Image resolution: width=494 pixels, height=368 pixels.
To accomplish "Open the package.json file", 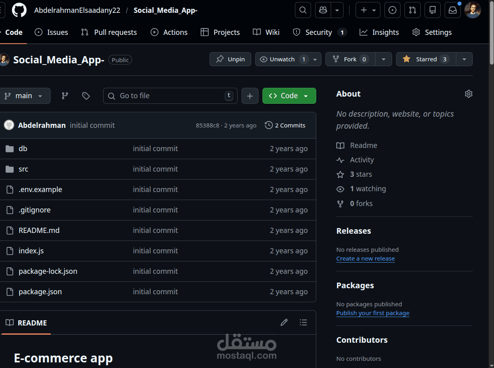I will coord(40,292).
